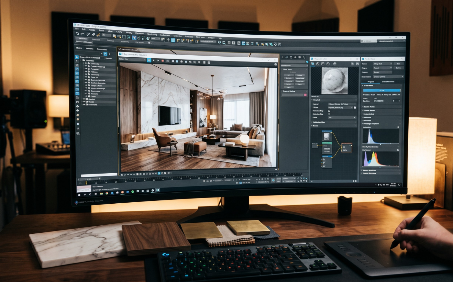Viewport: 453px width, 282px height.
Task: Click the histogram options icon in Render window
Action: pos(398,127)
